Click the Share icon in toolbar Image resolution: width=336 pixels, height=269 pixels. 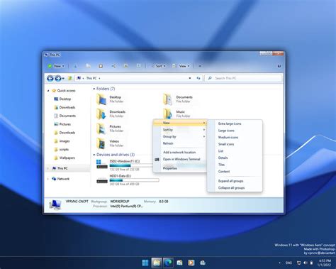(113, 66)
